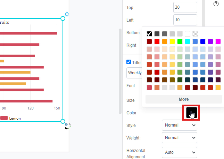Select the transparent checkered swatch
The image size is (224, 159).
point(195,34)
